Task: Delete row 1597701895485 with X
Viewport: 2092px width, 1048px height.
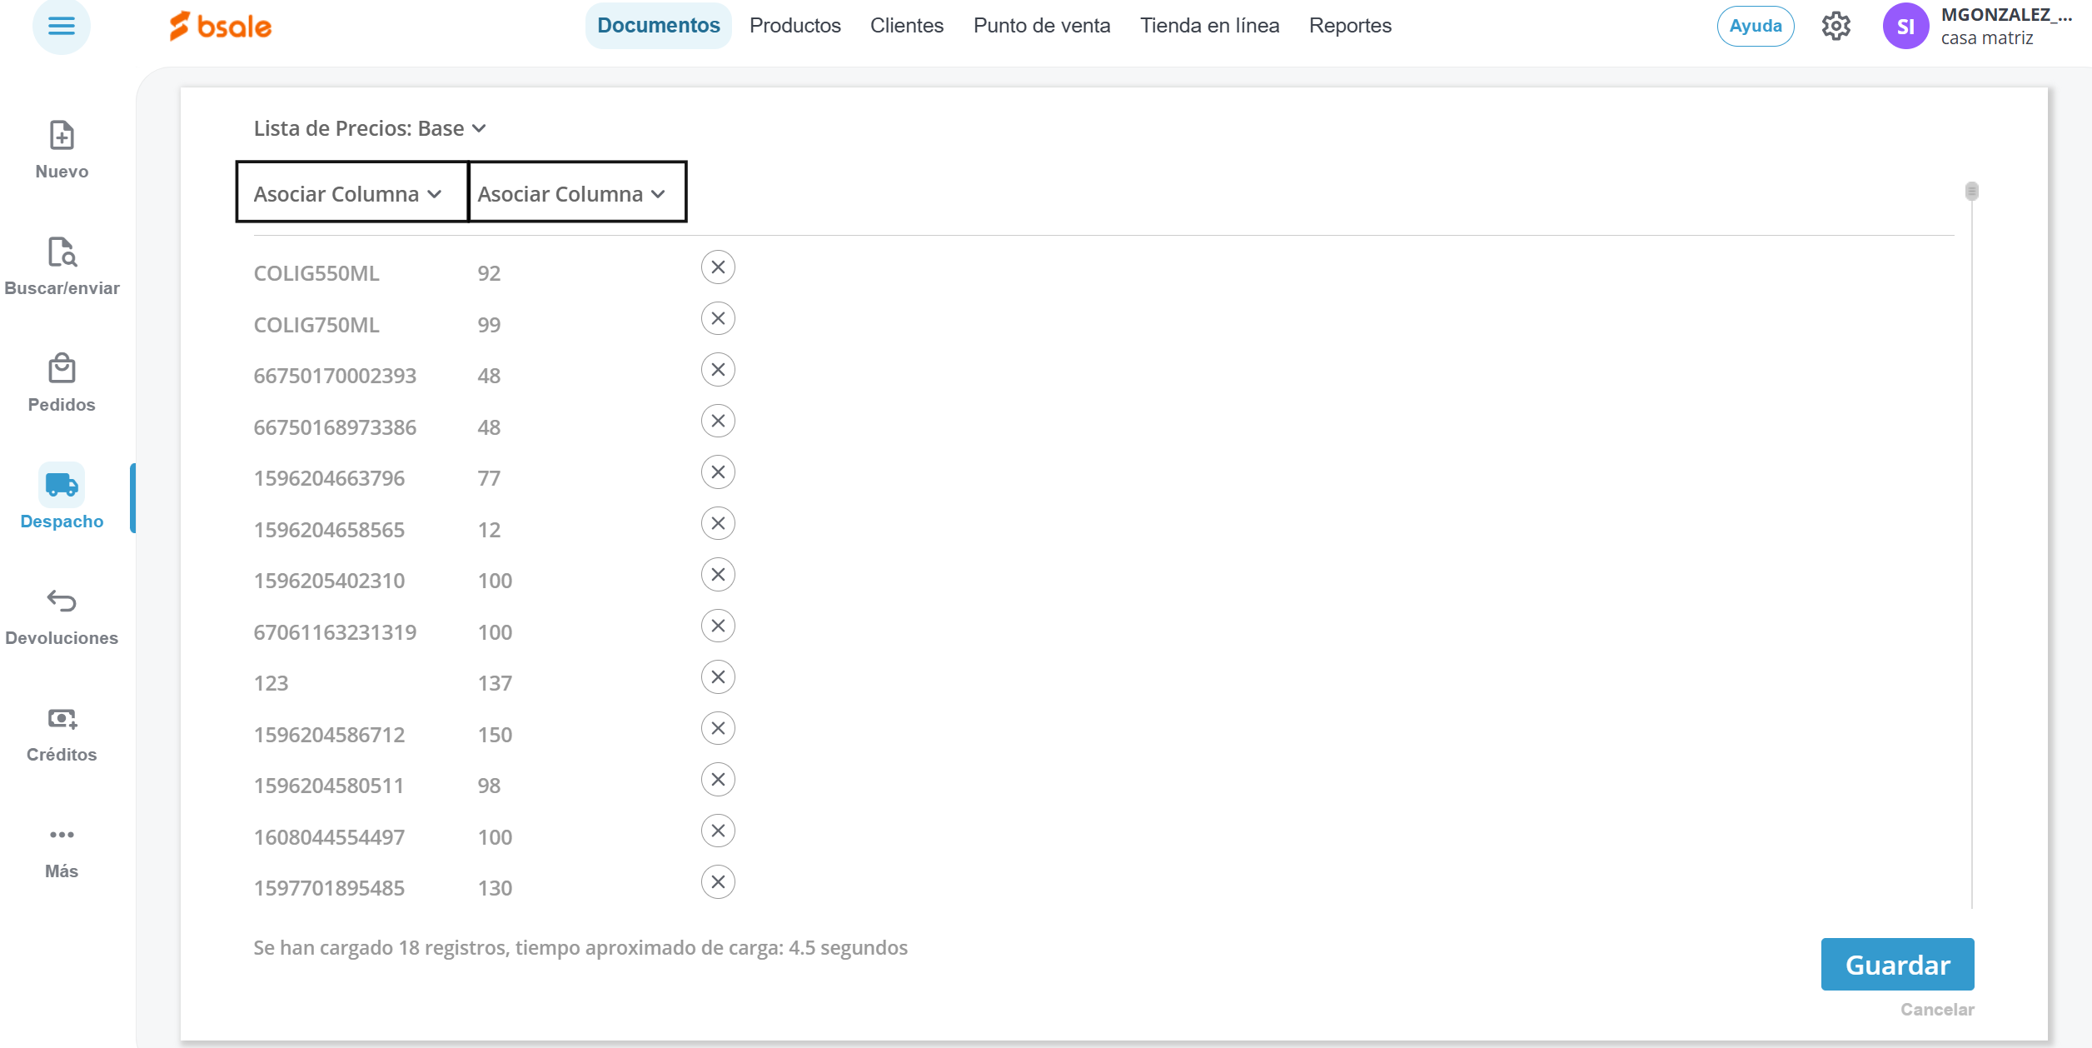Action: 718,882
